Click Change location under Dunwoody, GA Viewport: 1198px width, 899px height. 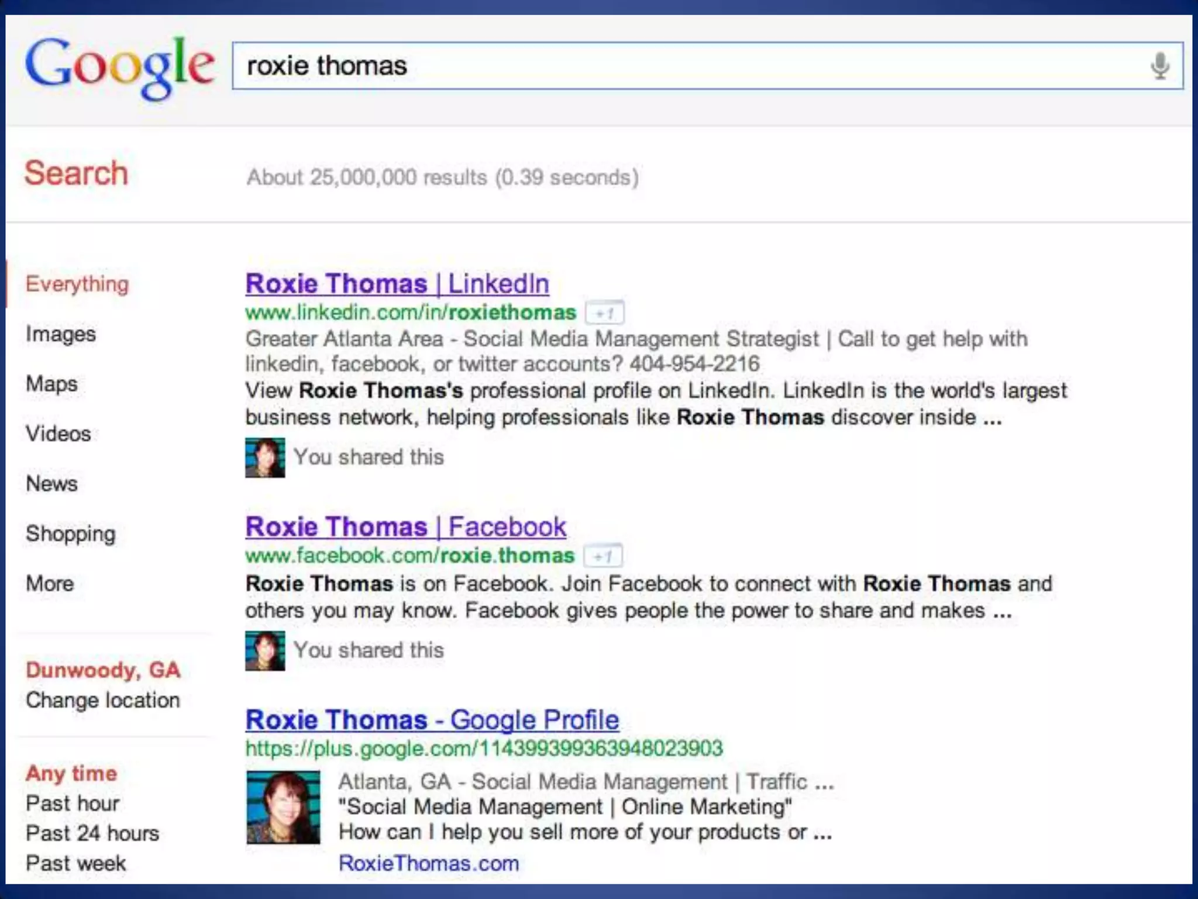(x=102, y=700)
